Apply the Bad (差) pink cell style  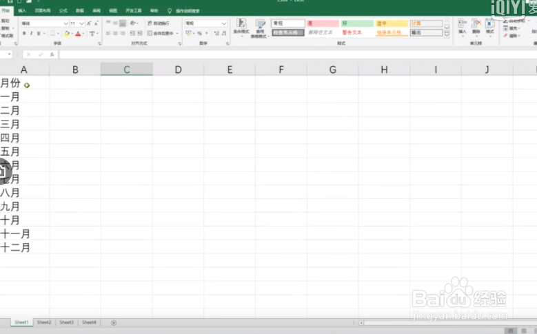point(323,23)
